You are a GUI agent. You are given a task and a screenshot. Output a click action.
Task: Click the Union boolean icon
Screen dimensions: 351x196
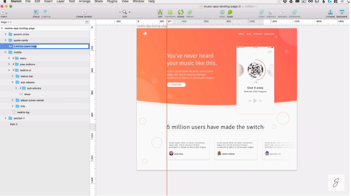[x=262, y=12]
